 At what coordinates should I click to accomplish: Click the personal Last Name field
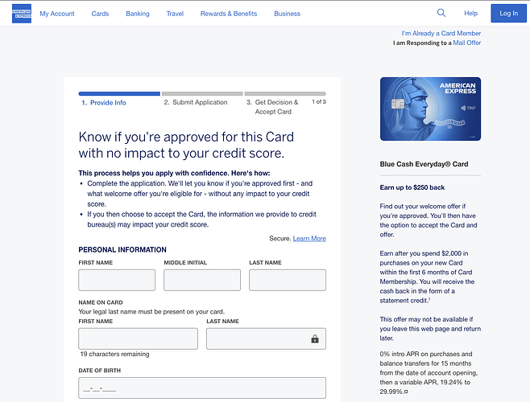coord(288,280)
